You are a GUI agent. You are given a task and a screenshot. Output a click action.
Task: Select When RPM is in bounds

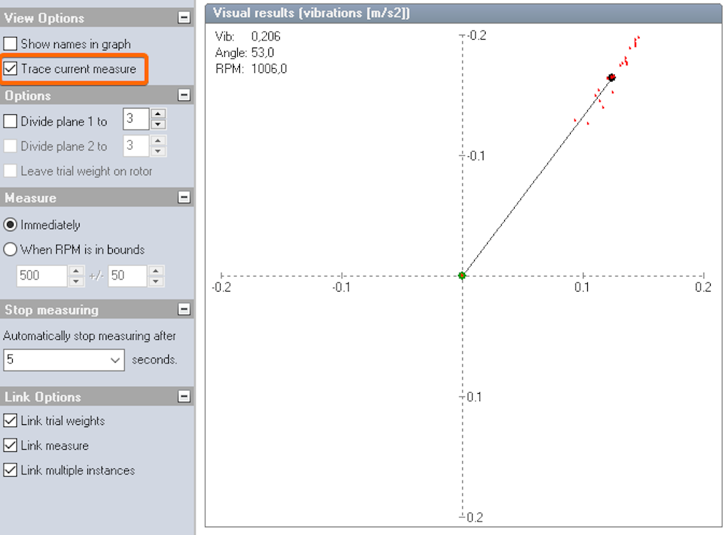(x=10, y=249)
